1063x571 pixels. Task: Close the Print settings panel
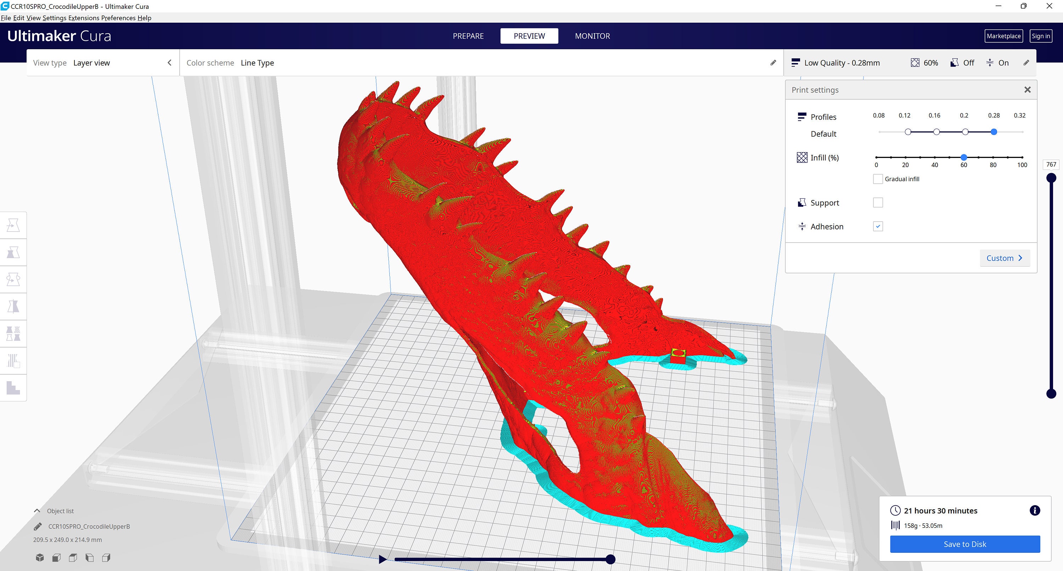[x=1028, y=90]
